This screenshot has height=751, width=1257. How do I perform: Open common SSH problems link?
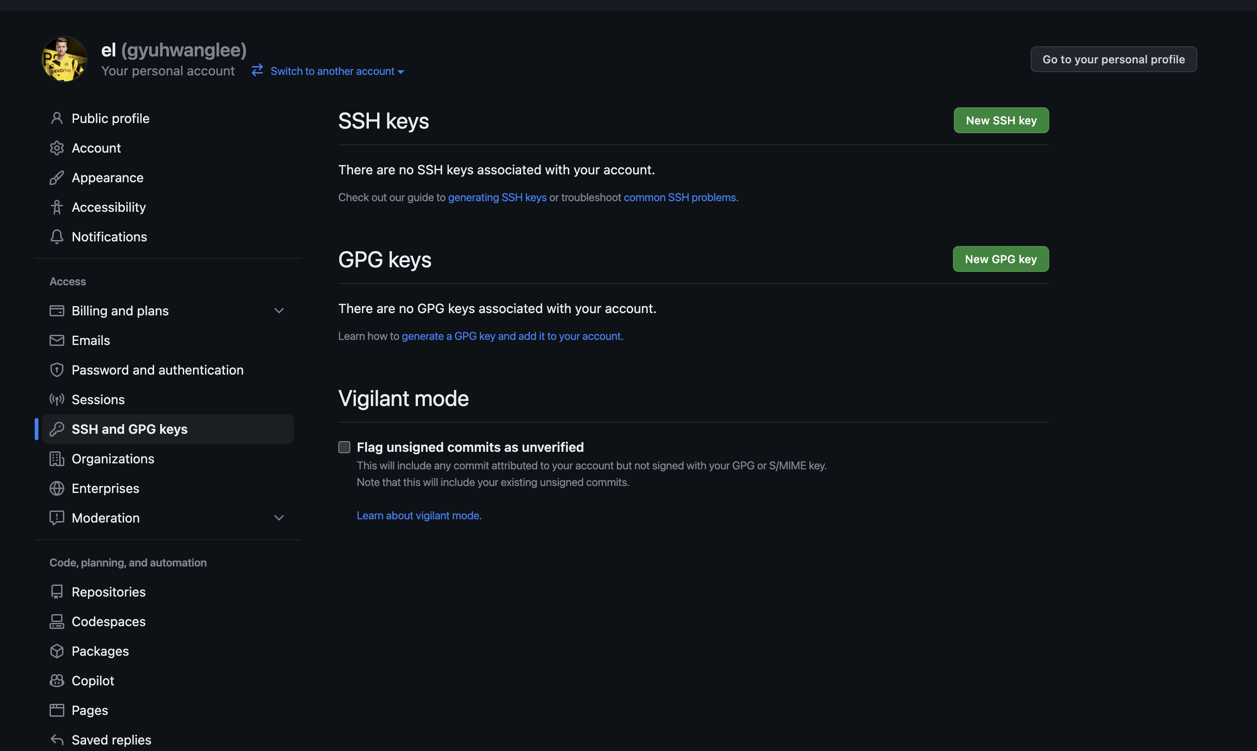tap(680, 197)
